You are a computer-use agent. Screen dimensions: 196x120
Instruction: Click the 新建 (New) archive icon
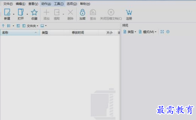pyautogui.click(x=7, y=12)
